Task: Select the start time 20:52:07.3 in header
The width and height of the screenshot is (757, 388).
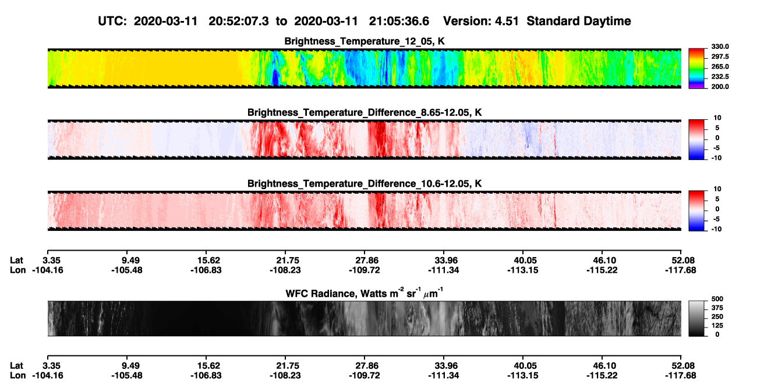Action: (x=239, y=21)
